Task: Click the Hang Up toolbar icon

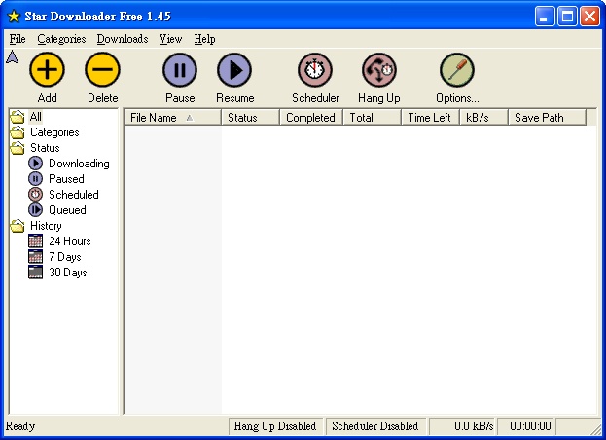Action: (379, 70)
